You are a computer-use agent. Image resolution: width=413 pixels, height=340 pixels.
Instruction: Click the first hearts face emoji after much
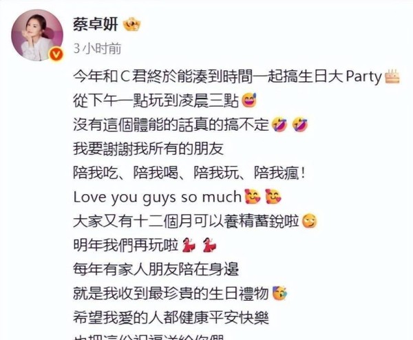(x=253, y=196)
